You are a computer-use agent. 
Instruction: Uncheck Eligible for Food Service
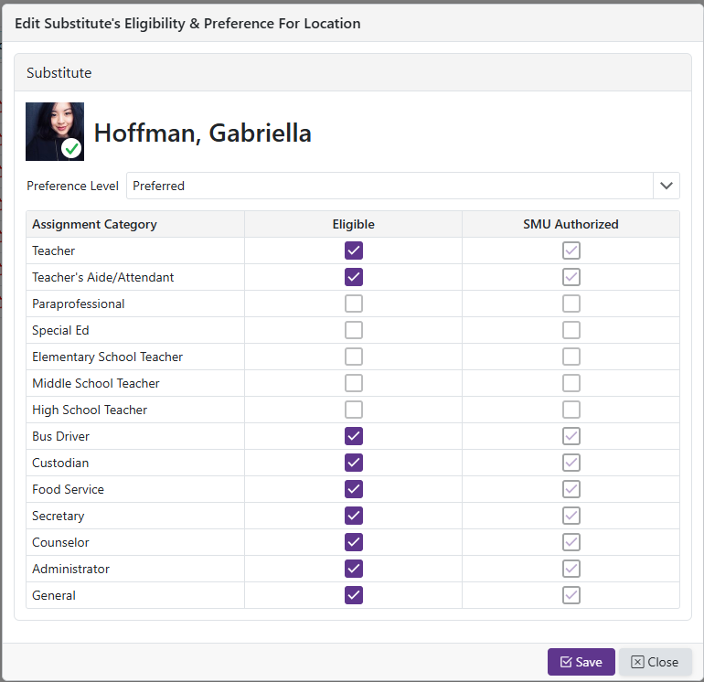(x=354, y=489)
